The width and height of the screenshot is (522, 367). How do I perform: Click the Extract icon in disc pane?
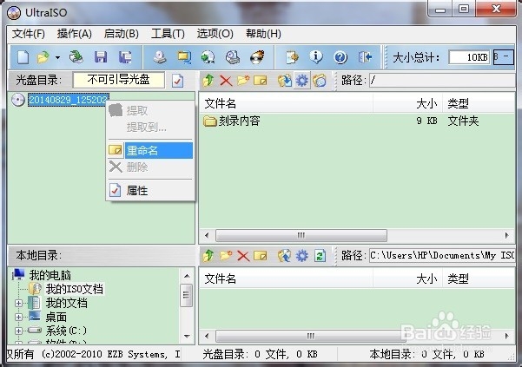(x=285, y=81)
